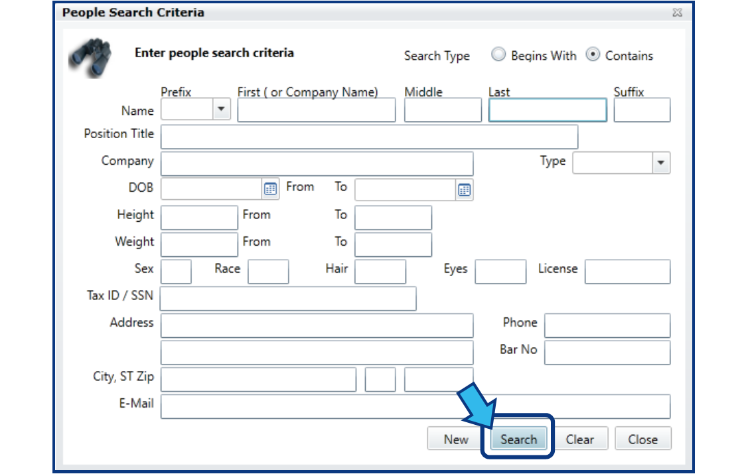Image resolution: width=746 pixels, height=474 pixels.
Task: Select the Height To field
Action: coord(394,218)
